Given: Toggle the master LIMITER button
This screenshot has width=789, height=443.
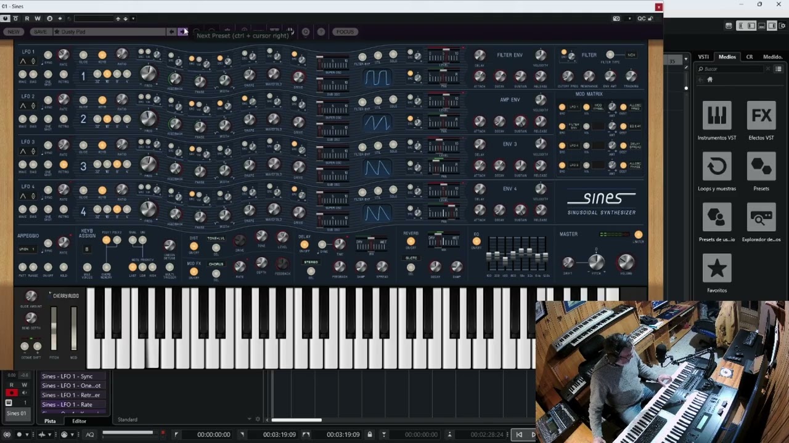Looking at the screenshot, I should click(638, 234).
